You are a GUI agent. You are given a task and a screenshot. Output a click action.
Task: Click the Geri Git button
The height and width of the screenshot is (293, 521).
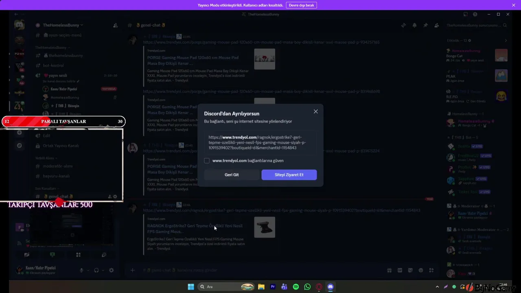[232, 175]
